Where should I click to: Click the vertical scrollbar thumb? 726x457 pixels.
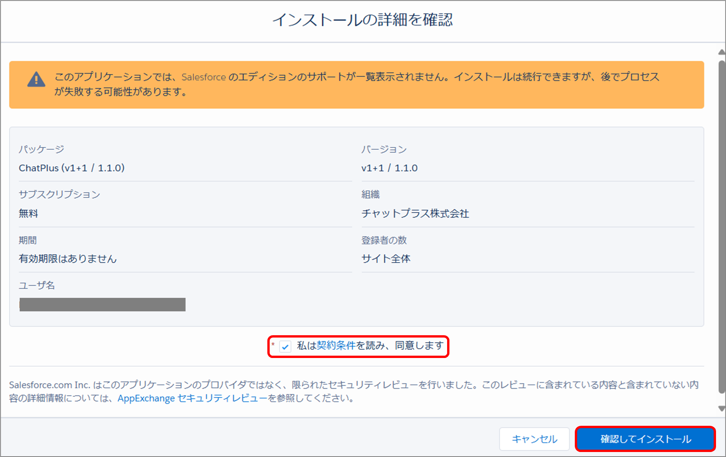(x=721, y=227)
